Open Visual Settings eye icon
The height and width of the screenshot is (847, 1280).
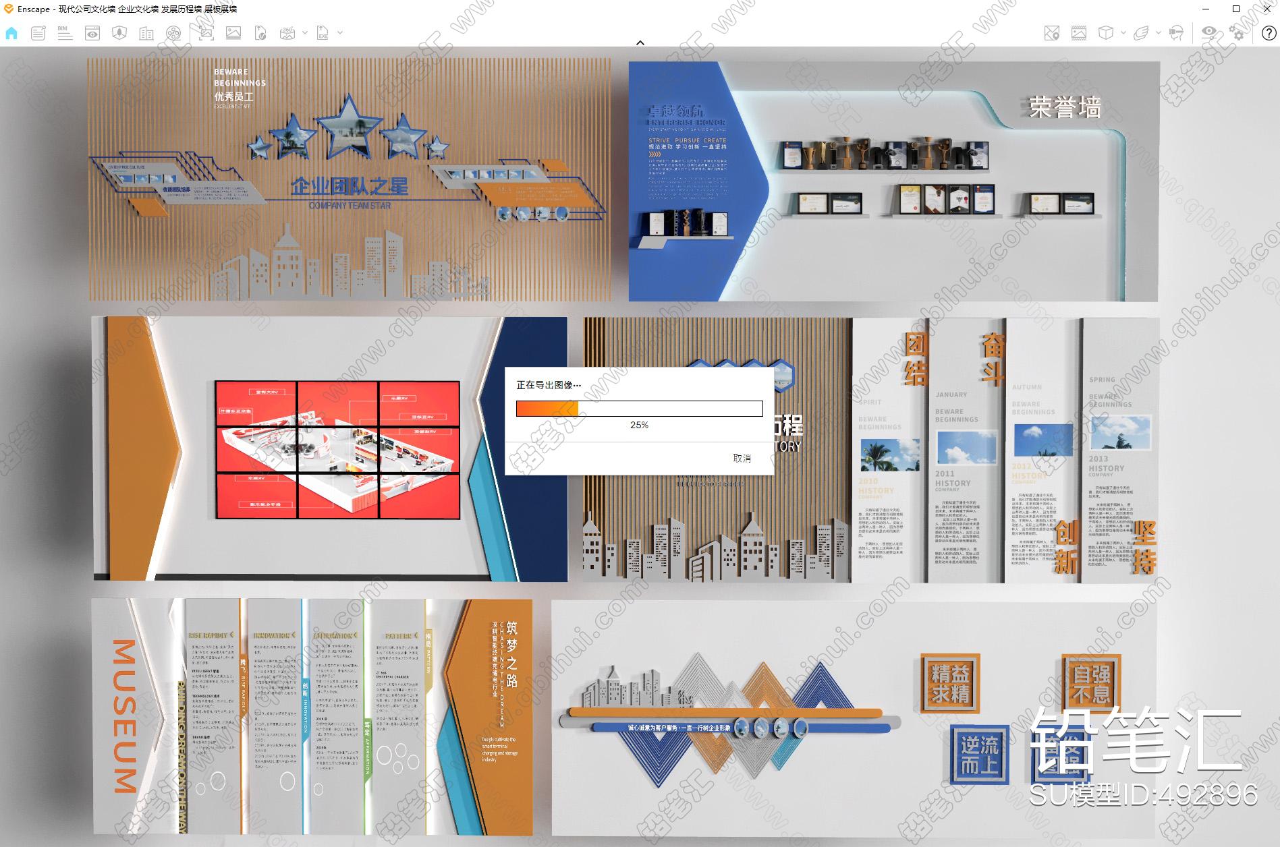click(x=1209, y=32)
